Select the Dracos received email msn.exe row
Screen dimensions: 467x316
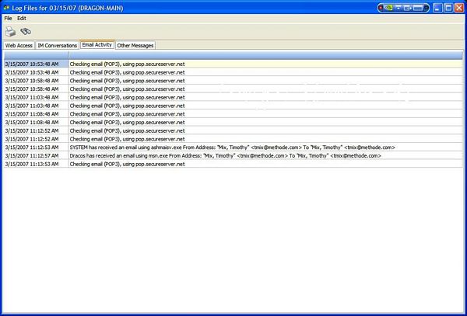pyautogui.click(x=225, y=155)
